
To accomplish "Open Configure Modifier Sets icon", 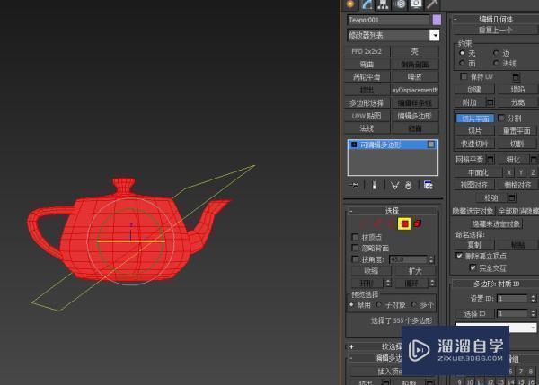I will click(429, 186).
